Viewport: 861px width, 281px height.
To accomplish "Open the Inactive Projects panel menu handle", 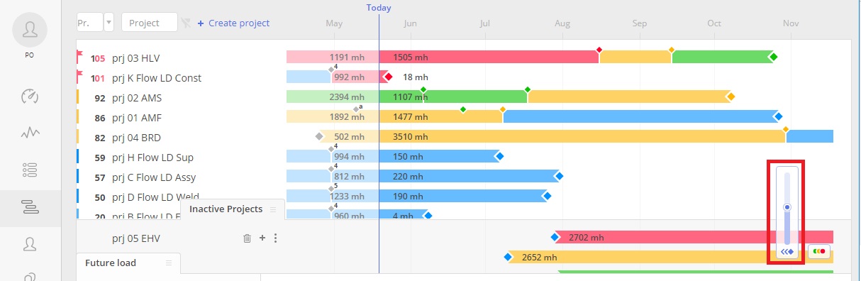I will pyautogui.click(x=273, y=209).
